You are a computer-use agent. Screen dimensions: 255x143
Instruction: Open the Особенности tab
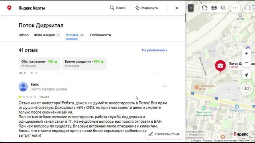click(x=100, y=35)
